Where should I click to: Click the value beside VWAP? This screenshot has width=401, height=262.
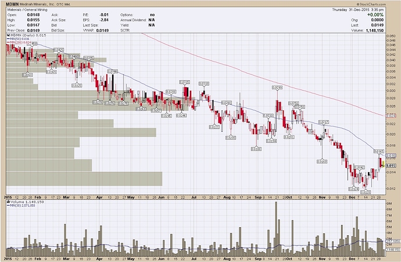point(102,30)
